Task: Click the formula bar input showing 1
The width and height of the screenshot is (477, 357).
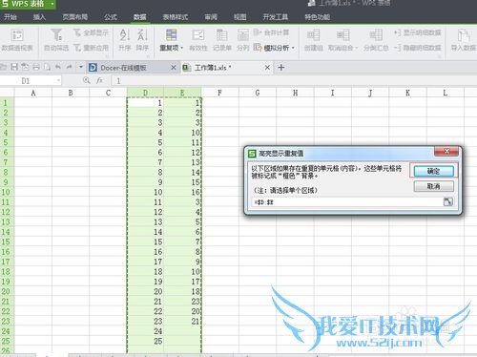Action: [294, 81]
